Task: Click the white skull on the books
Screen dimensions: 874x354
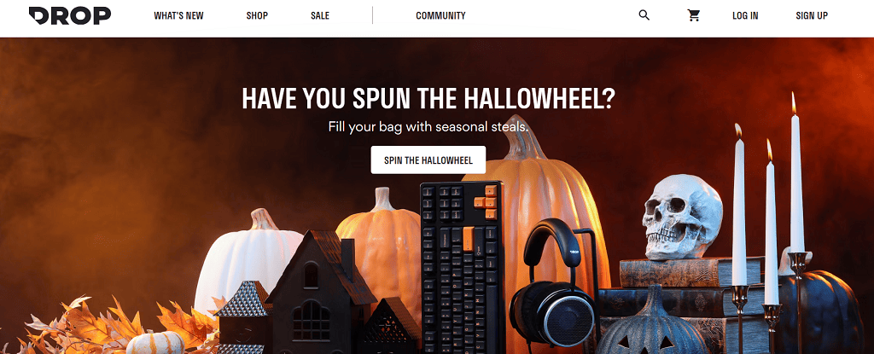Action: click(x=680, y=217)
